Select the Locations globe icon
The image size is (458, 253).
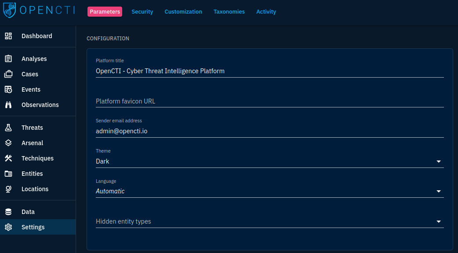tap(8, 189)
